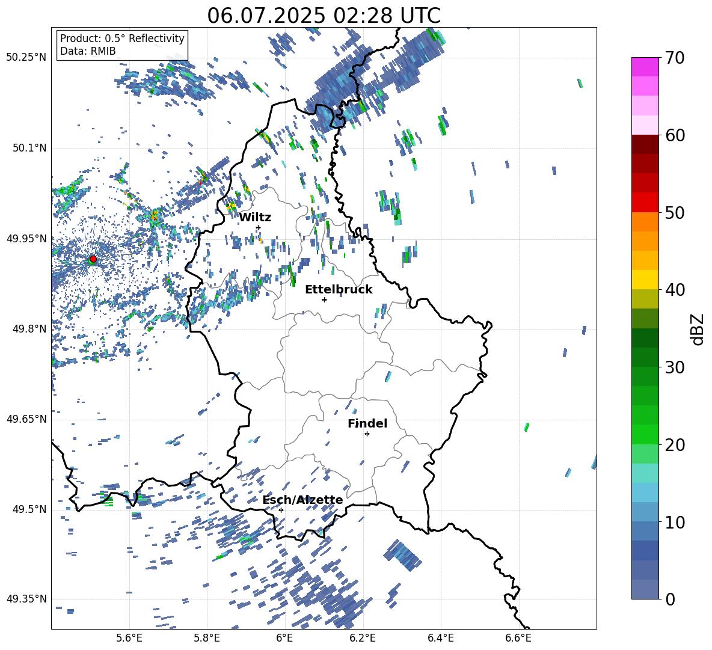
Task: Click the large blue echo patch south of Findel
Action: click(x=403, y=555)
